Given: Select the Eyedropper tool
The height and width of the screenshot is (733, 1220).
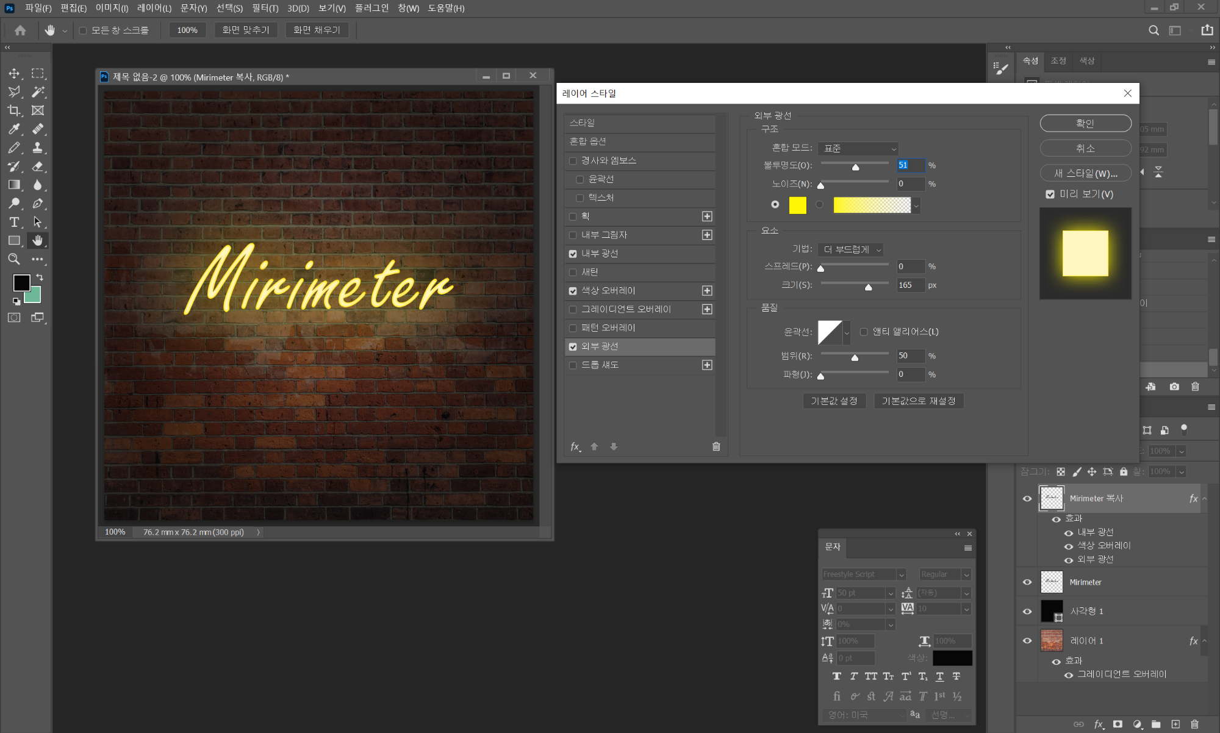Looking at the screenshot, I should coord(14,129).
